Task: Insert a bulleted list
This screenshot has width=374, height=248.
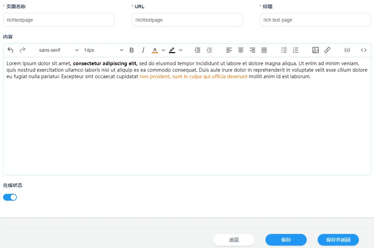Action: [x=284, y=50]
